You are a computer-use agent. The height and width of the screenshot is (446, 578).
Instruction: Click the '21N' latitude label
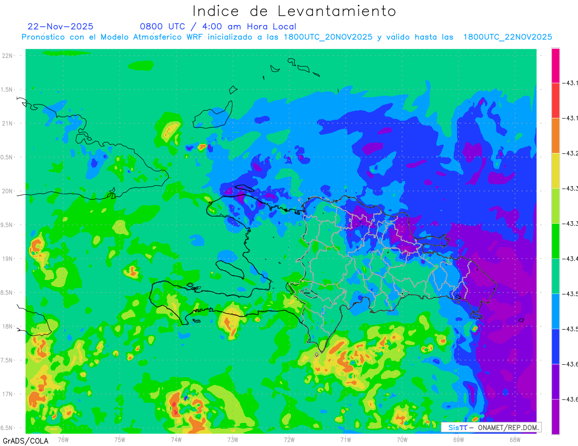click(7, 123)
